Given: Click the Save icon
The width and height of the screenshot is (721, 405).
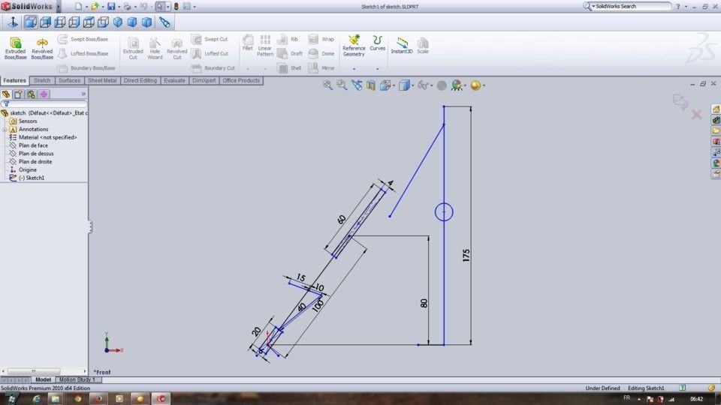Looking at the screenshot, I should 111,7.
